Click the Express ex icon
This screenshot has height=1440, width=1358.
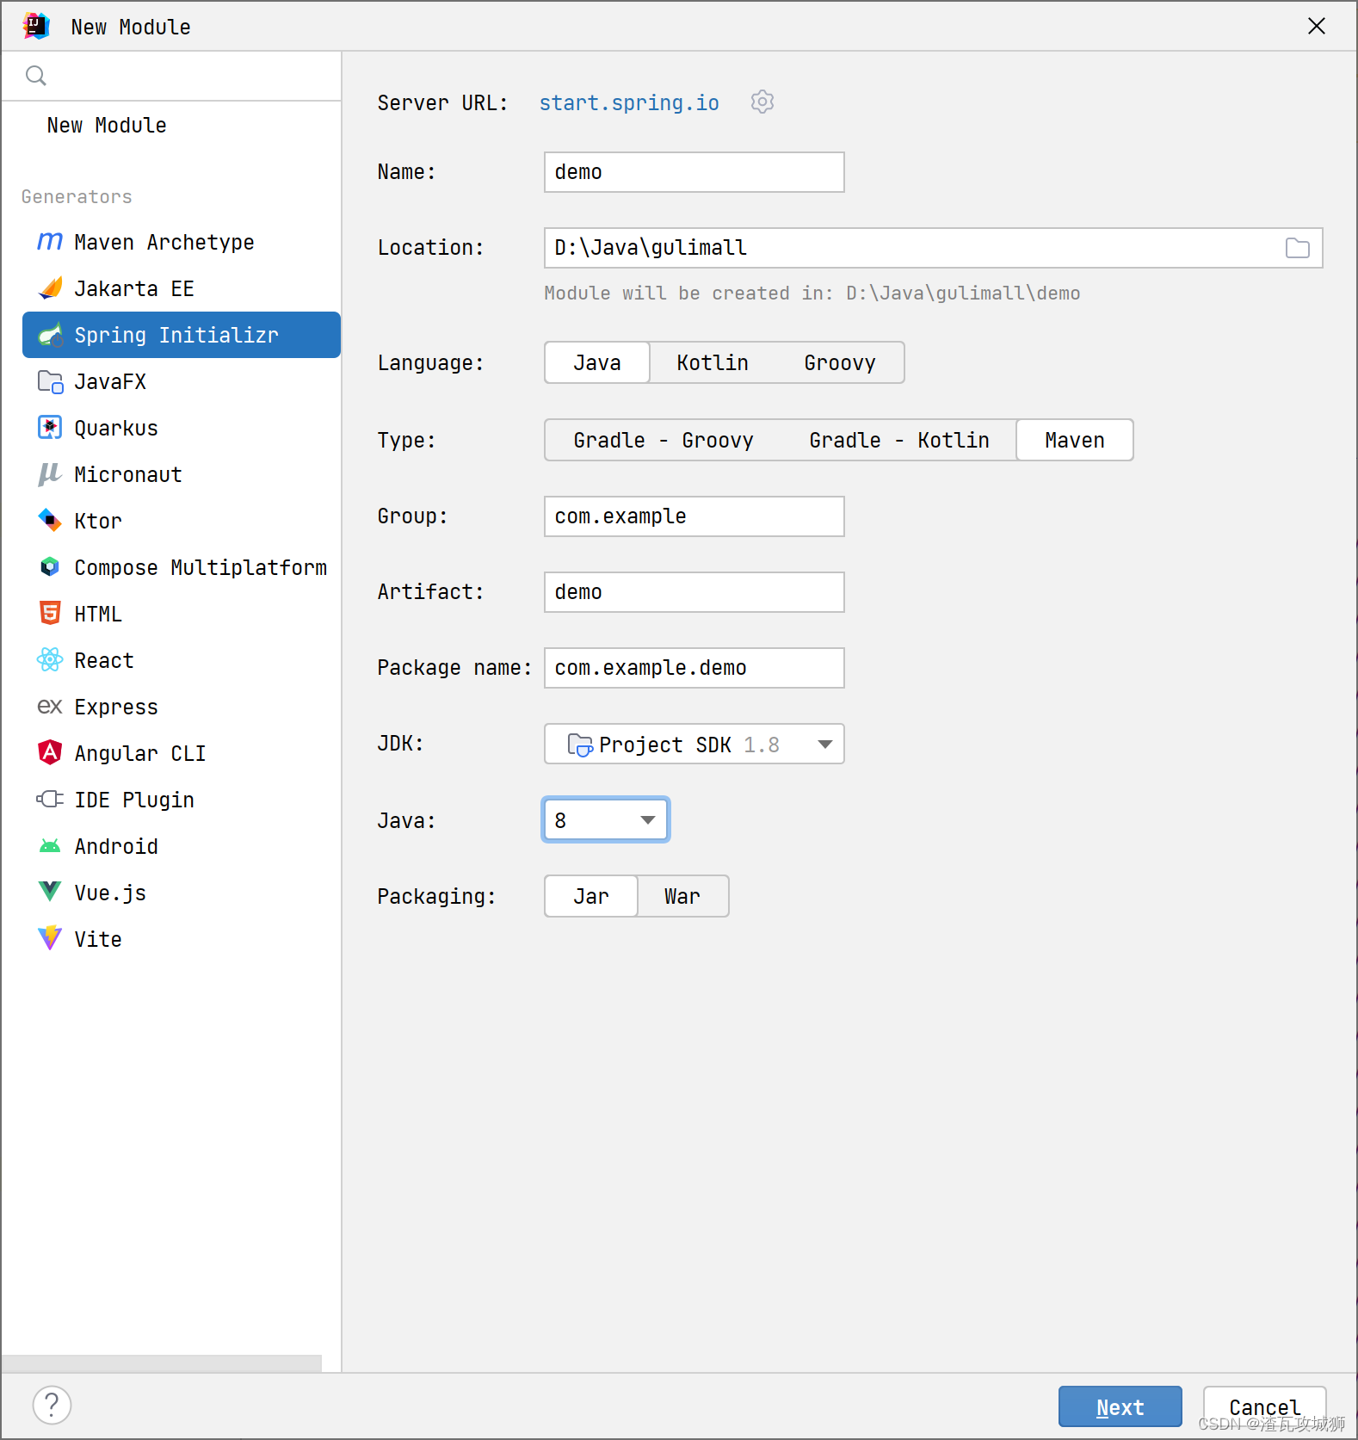[50, 707]
